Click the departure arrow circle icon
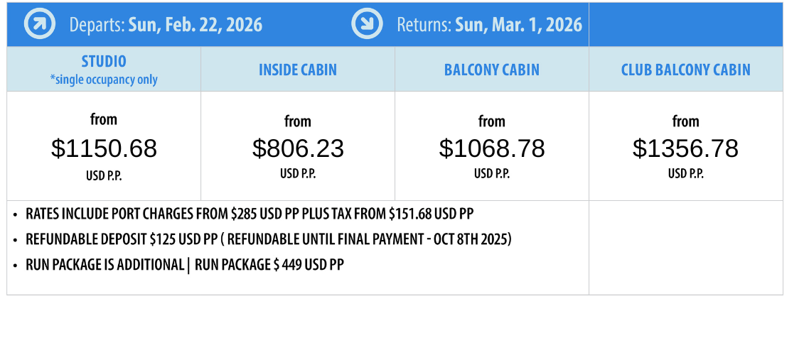Image resolution: width=809 pixels, height=355 pixels. pyautogui.click(x=40, y=24)
